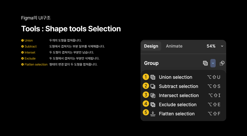The image size is (247, 136).
Task: Click the yellow 'Union' legend label
Action: click(x=29, y=40)
